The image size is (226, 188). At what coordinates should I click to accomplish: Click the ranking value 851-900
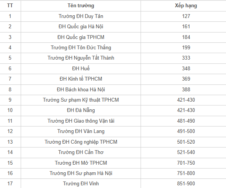pos(186,183)
